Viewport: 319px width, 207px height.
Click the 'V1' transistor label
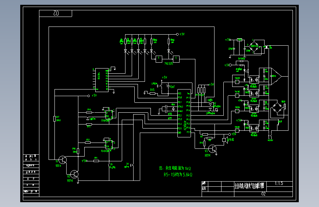click(x=57, y=161)
